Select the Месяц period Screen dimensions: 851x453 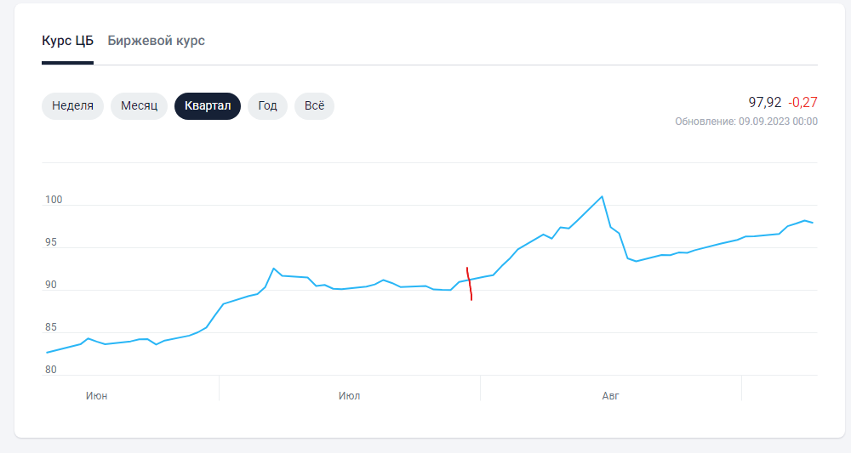[x=139, y=105]
